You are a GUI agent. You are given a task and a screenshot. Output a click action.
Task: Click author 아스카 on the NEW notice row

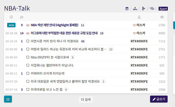point(141,25)
